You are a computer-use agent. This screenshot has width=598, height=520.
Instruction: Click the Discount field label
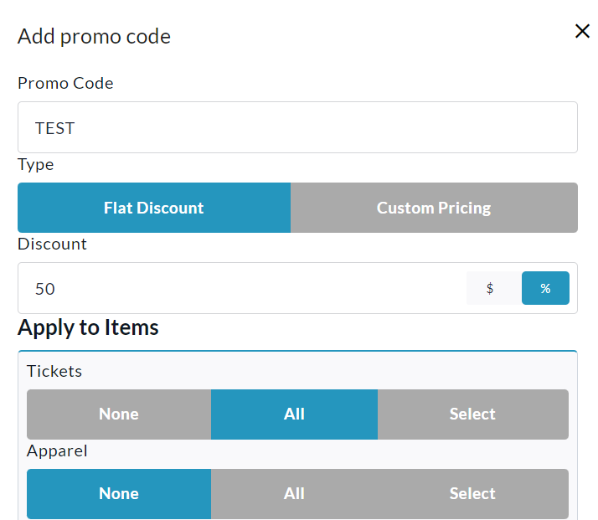tap(52, 245)
